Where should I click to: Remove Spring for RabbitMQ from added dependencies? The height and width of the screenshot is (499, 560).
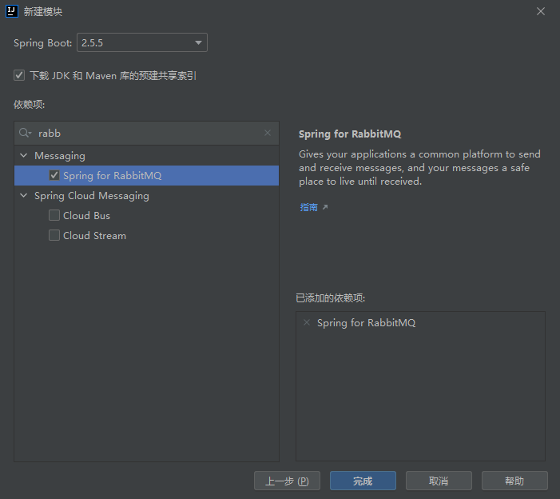307,322
